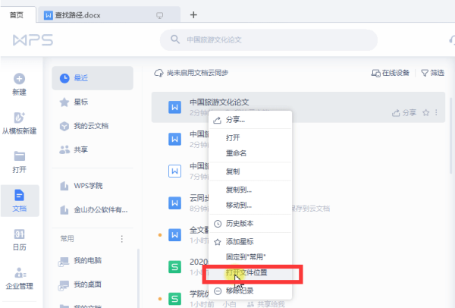Image resolution: width=455 pixels, height=308 pixels.
Task: Switch to the 首页 tab
Action: click(x=17, y=15)
